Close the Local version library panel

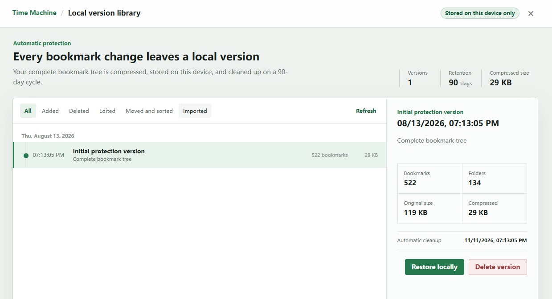pos(531,13)
